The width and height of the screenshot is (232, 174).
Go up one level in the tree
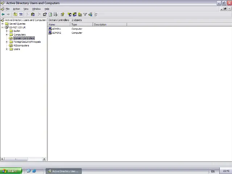15,14
